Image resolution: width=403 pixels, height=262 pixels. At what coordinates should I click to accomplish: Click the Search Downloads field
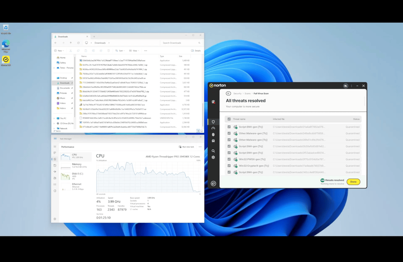[181, 43]
